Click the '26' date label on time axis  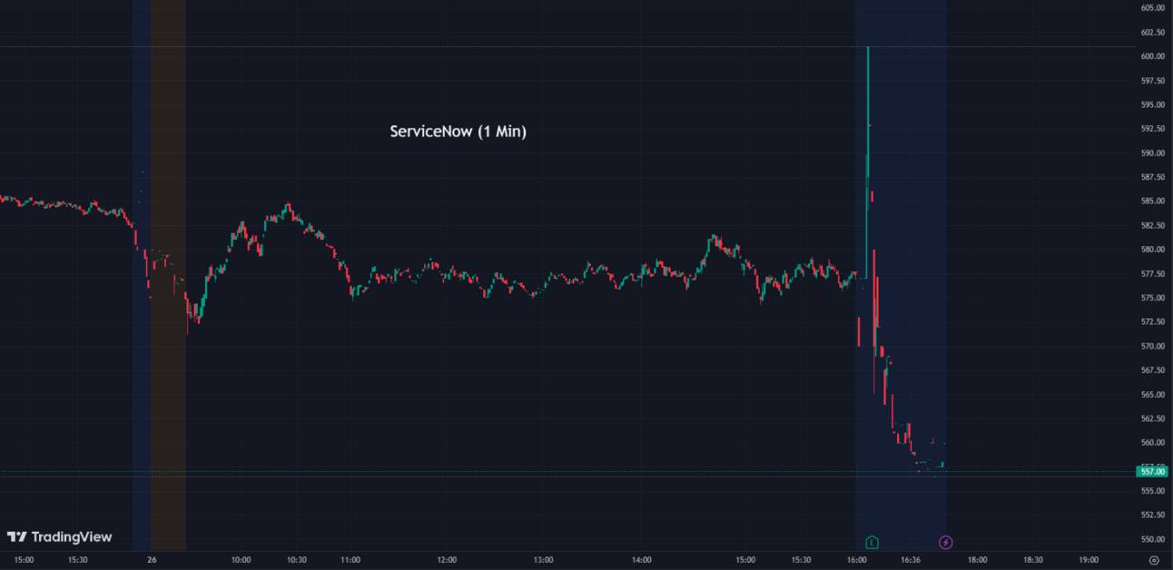click(152, 560)
